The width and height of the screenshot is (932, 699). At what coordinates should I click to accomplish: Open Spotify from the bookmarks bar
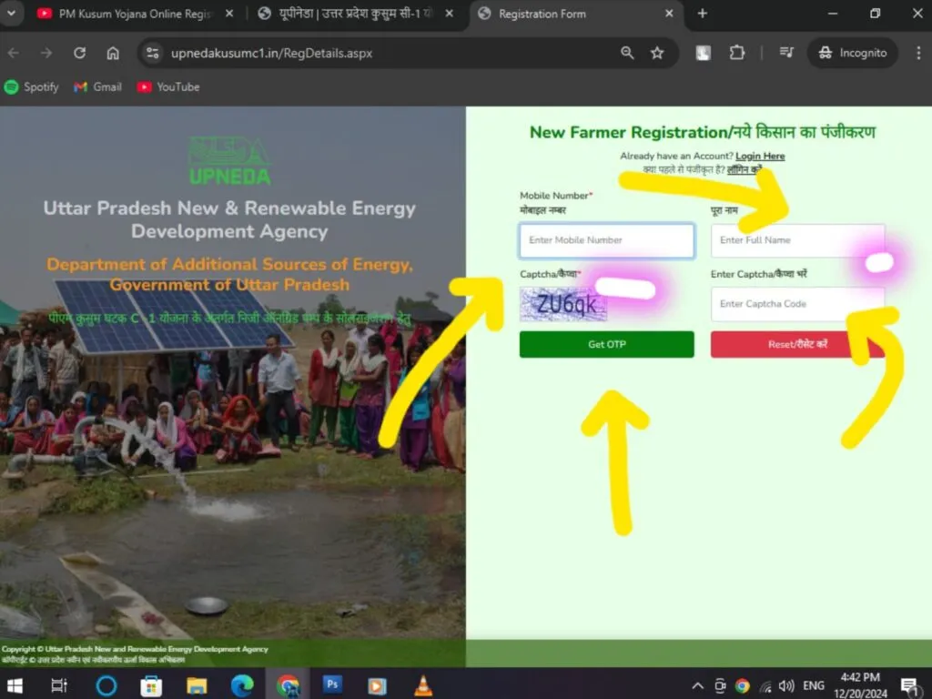(32, 86)
